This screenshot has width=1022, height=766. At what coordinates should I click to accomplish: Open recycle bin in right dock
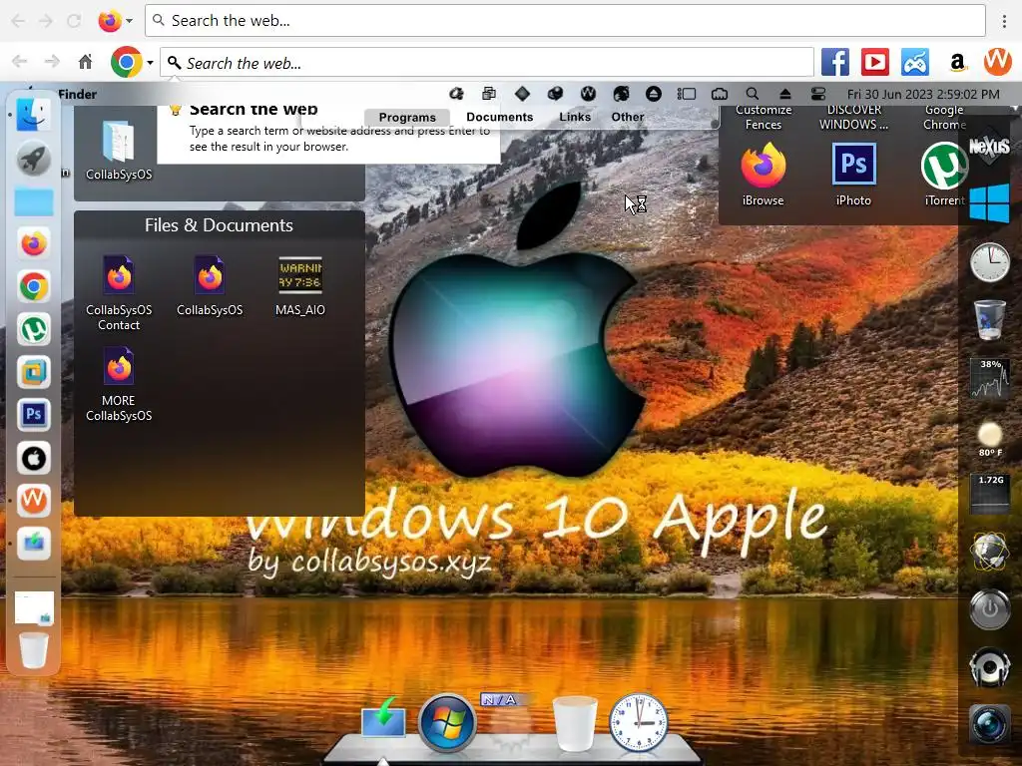989,319
